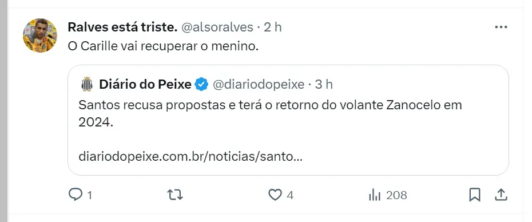Click the quoted tweet's 3 h timestamp
The width and height of the screenshot is (532, 222).
point(324,85)
